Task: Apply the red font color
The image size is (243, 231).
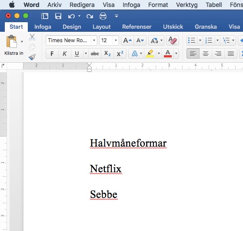Action: (168, 54)
